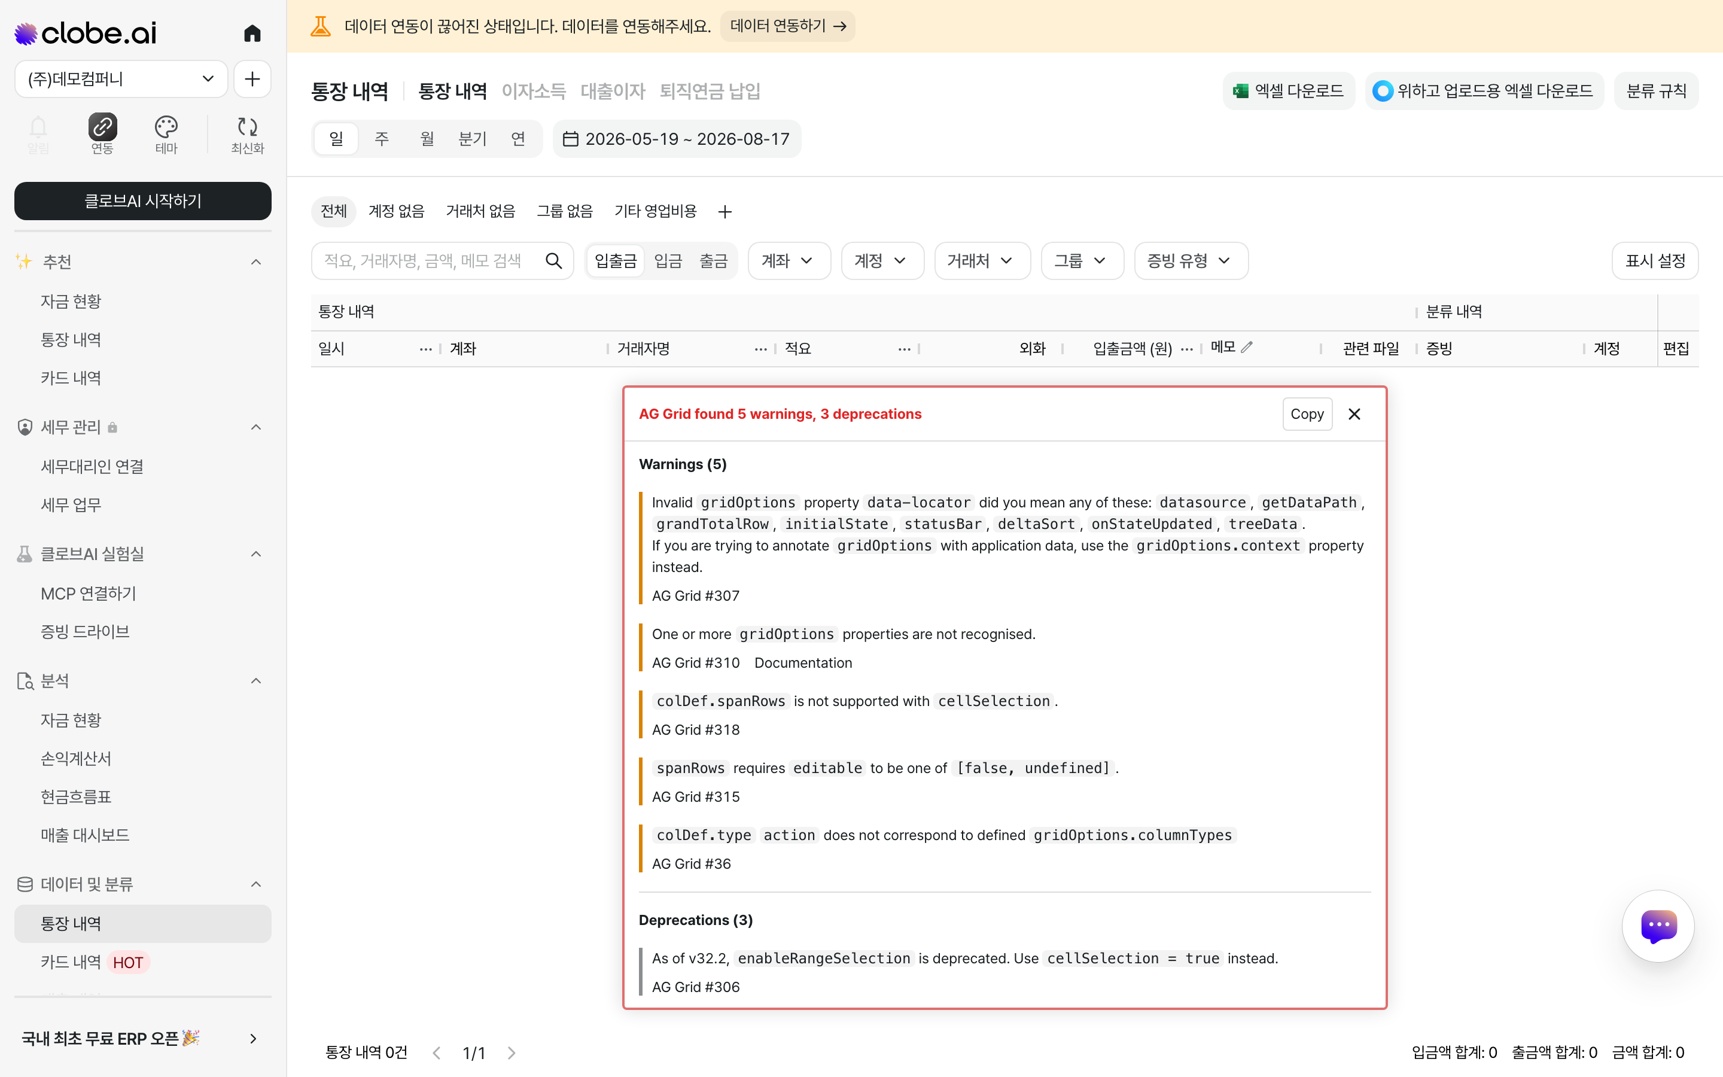Select the 거래처 없음 filter tab

tap(480, 212)
